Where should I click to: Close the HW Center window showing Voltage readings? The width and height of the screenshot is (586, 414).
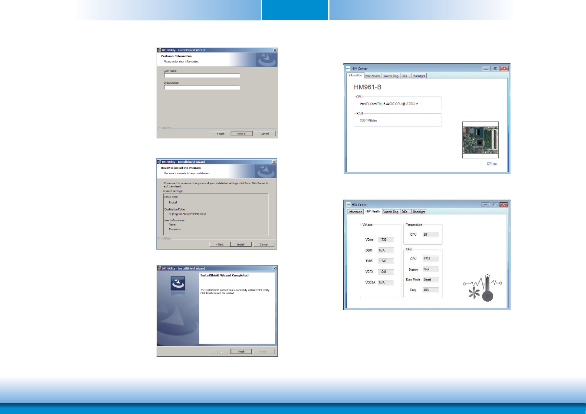[x=504, y=204]
